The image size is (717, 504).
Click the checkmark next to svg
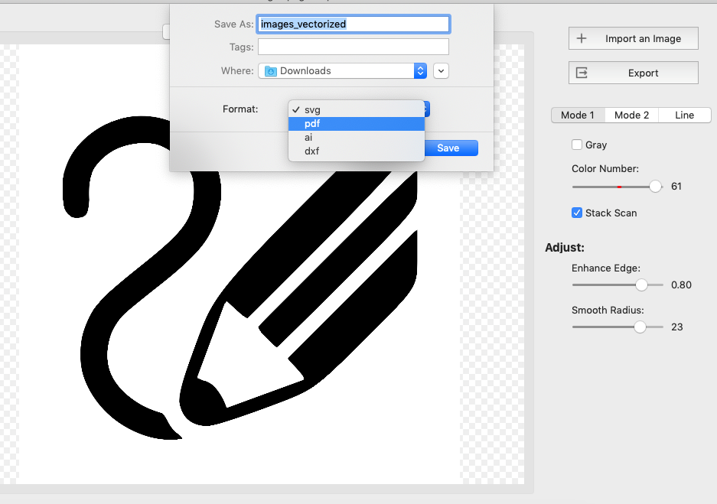[x=296, y=109]
